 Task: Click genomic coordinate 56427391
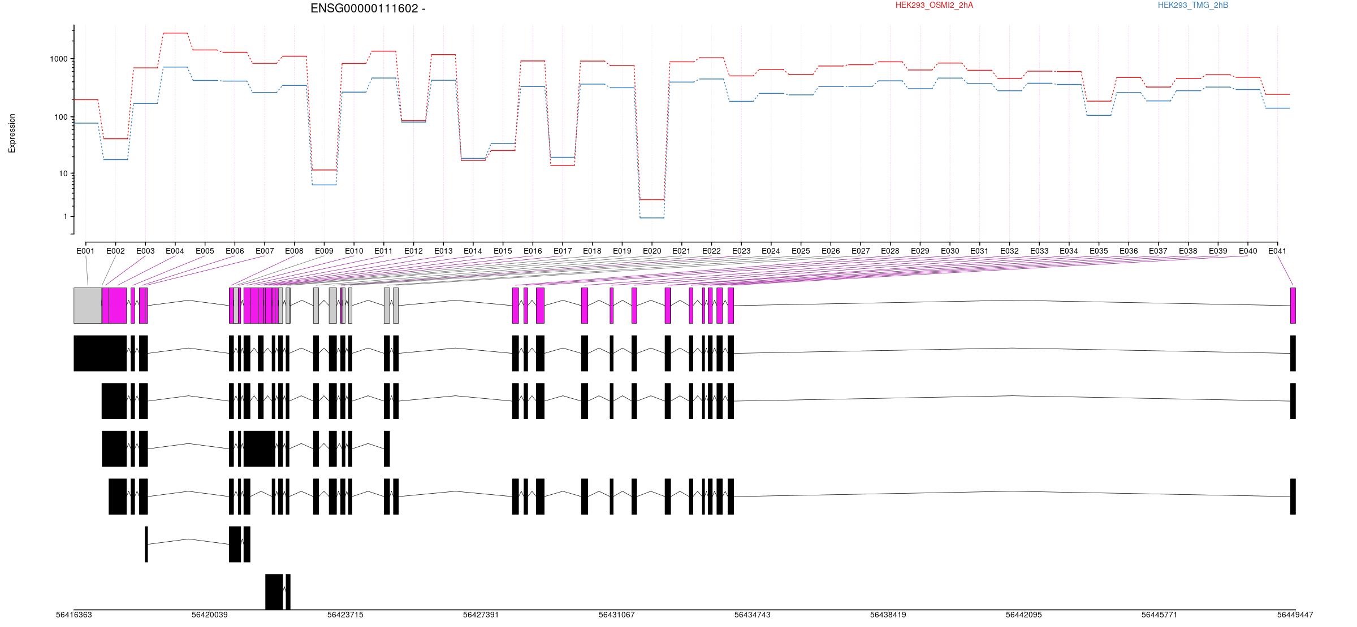point(481,615)
